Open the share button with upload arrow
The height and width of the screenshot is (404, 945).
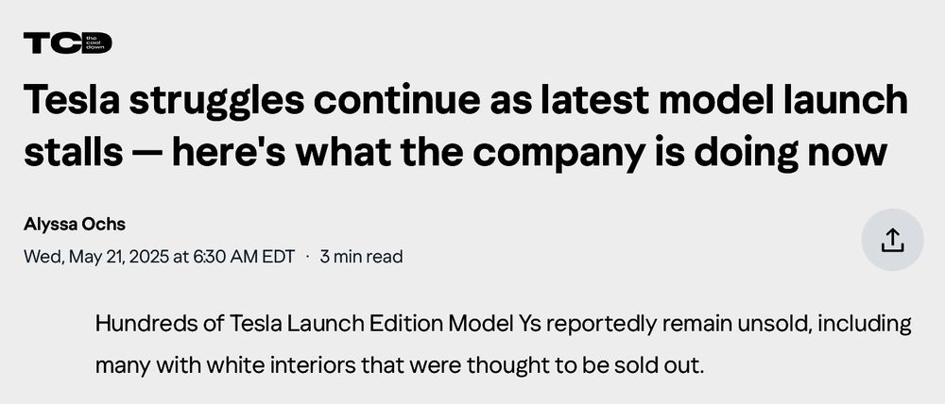[892, 240]
